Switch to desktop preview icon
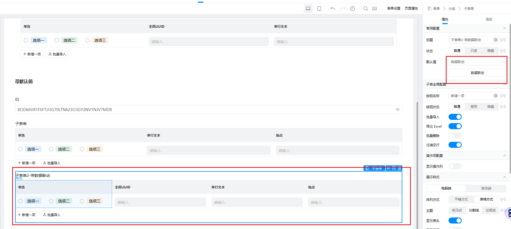Viewport: 511px width, 229px height. coord(308,9)
